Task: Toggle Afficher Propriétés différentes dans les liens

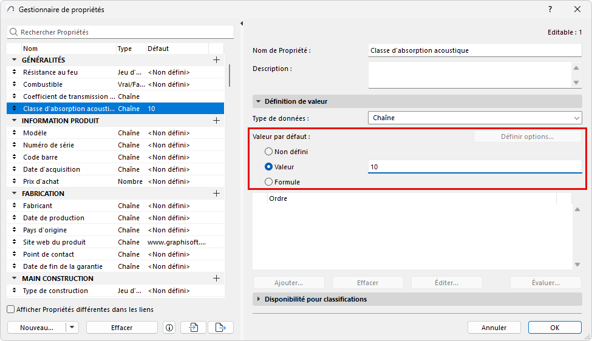Action: (11, 309)
